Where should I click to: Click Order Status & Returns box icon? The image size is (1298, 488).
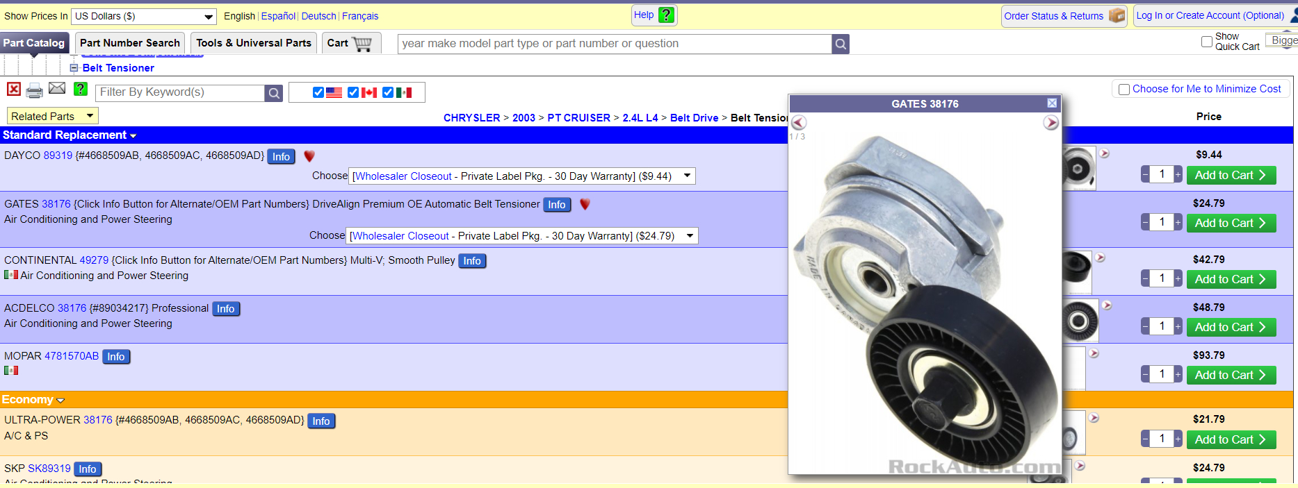point(1117,15)
